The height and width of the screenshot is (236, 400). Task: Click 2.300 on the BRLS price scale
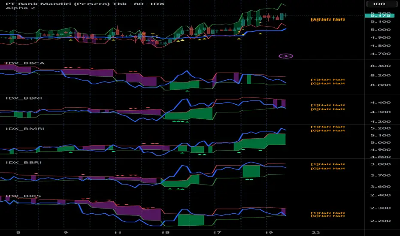[380, 208]
